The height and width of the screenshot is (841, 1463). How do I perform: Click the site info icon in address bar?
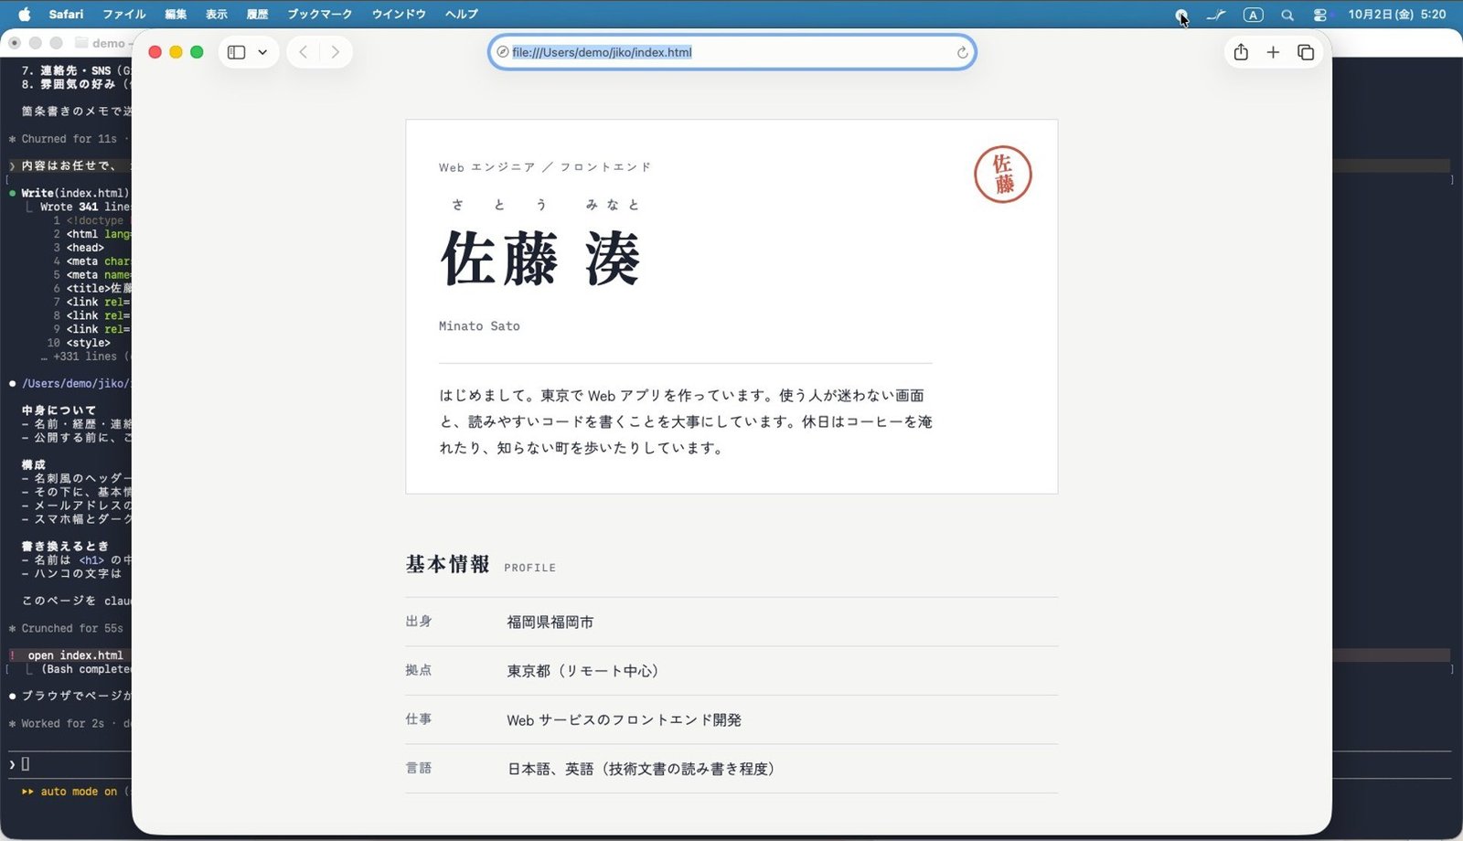[x=502, y=52]
